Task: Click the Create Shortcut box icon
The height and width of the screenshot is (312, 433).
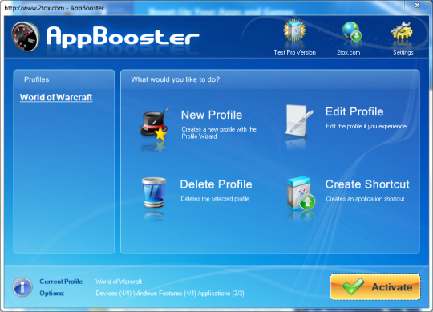Action: (x=301, y=193)
